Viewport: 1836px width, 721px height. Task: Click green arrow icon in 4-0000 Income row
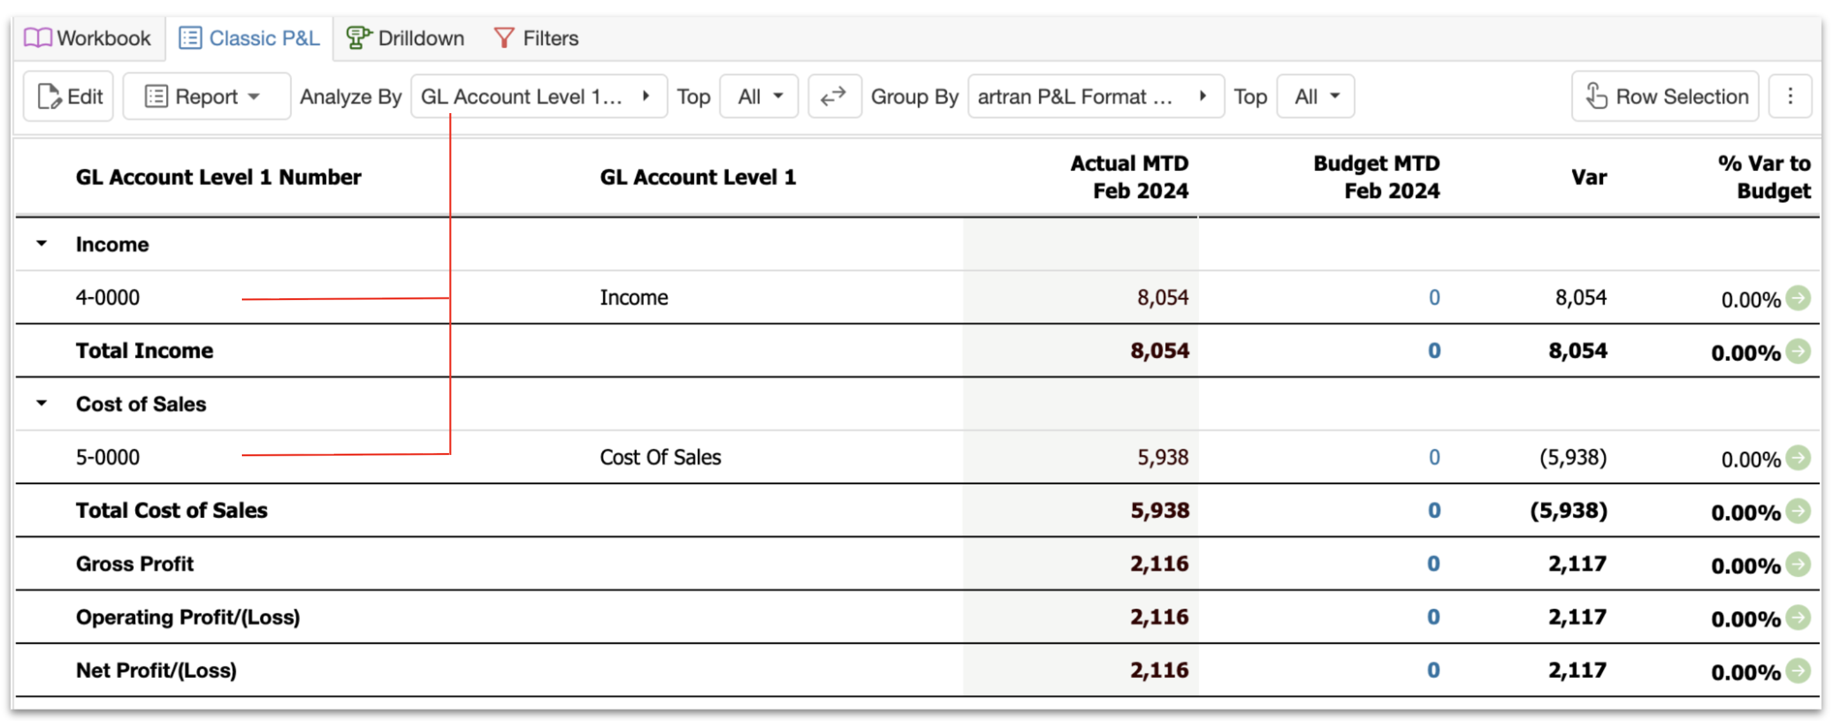click(1798, 298)
